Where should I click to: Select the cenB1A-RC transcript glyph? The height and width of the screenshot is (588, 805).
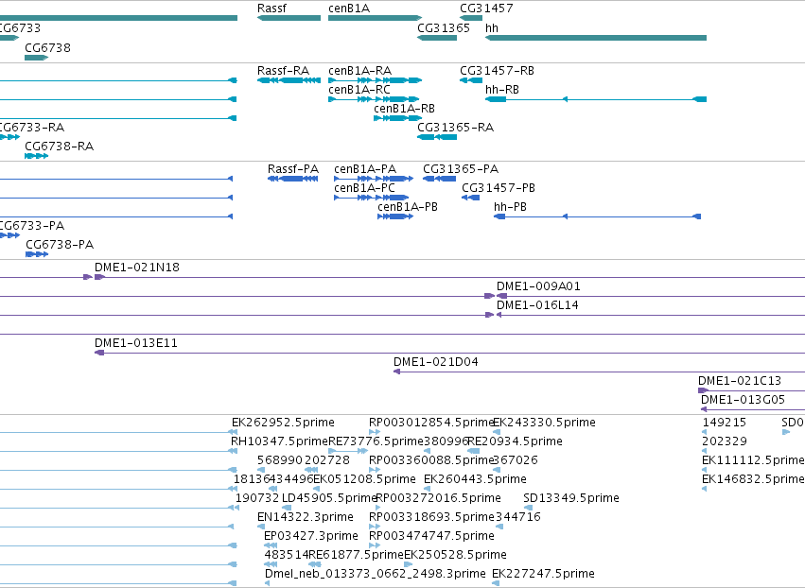coord(374,99)
